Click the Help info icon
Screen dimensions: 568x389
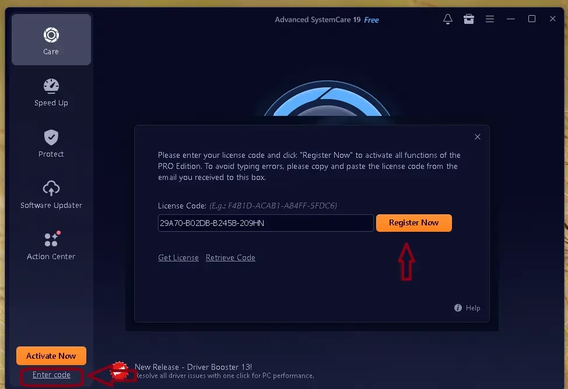click(458, 307)
